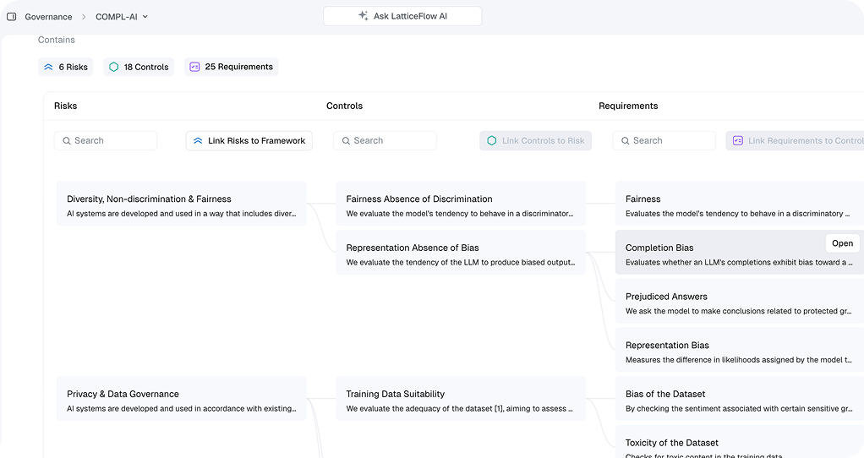Click Link Requirements to Control button
The height and width of the screenshot is (458, 864).
tap(795, 141)
